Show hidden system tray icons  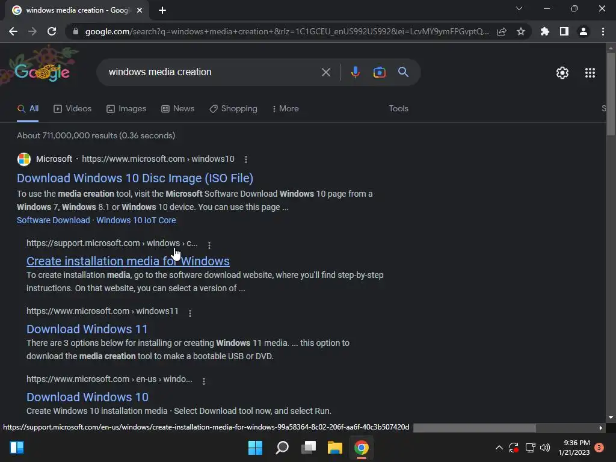[x=499, y=448]
